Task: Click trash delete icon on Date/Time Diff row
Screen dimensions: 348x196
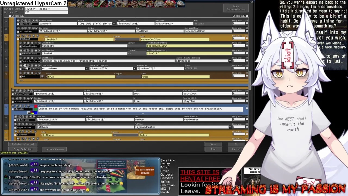Action: pos(29,20)
